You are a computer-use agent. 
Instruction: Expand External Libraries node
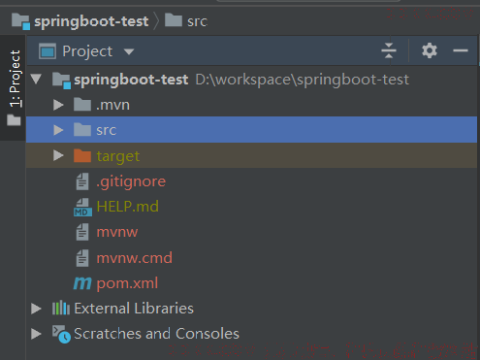coord(36,309)
